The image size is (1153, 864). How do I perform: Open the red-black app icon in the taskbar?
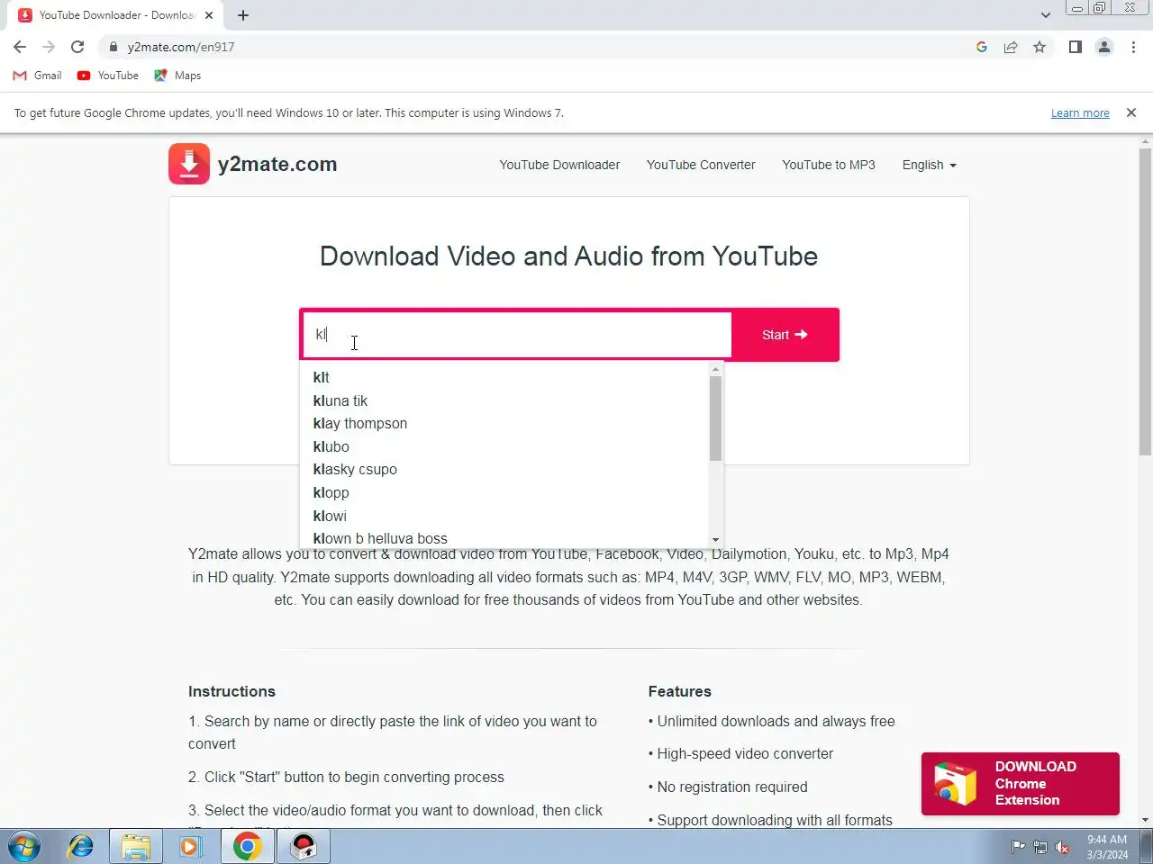pos(304,847)
